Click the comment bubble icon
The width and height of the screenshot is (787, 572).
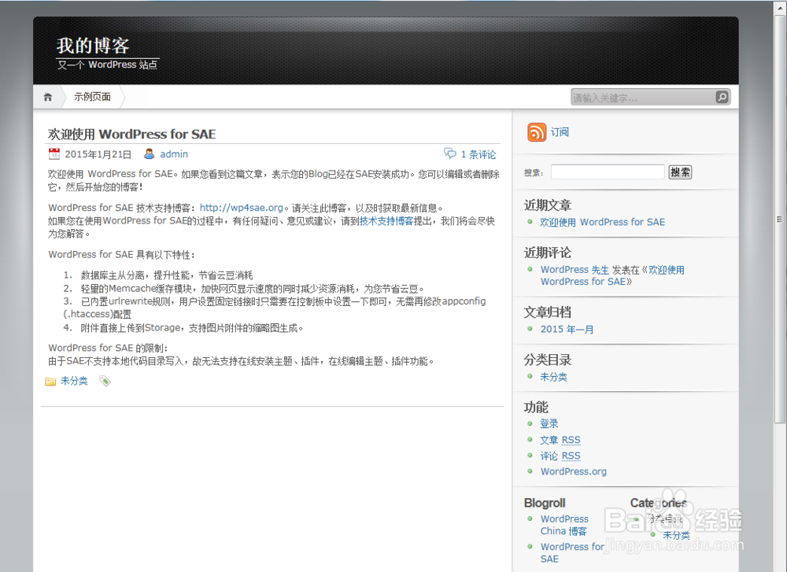pos(449,153)
